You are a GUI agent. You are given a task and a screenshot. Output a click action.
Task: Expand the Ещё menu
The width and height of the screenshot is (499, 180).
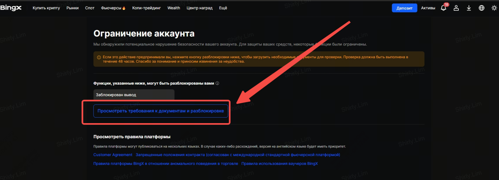[223, 8]
